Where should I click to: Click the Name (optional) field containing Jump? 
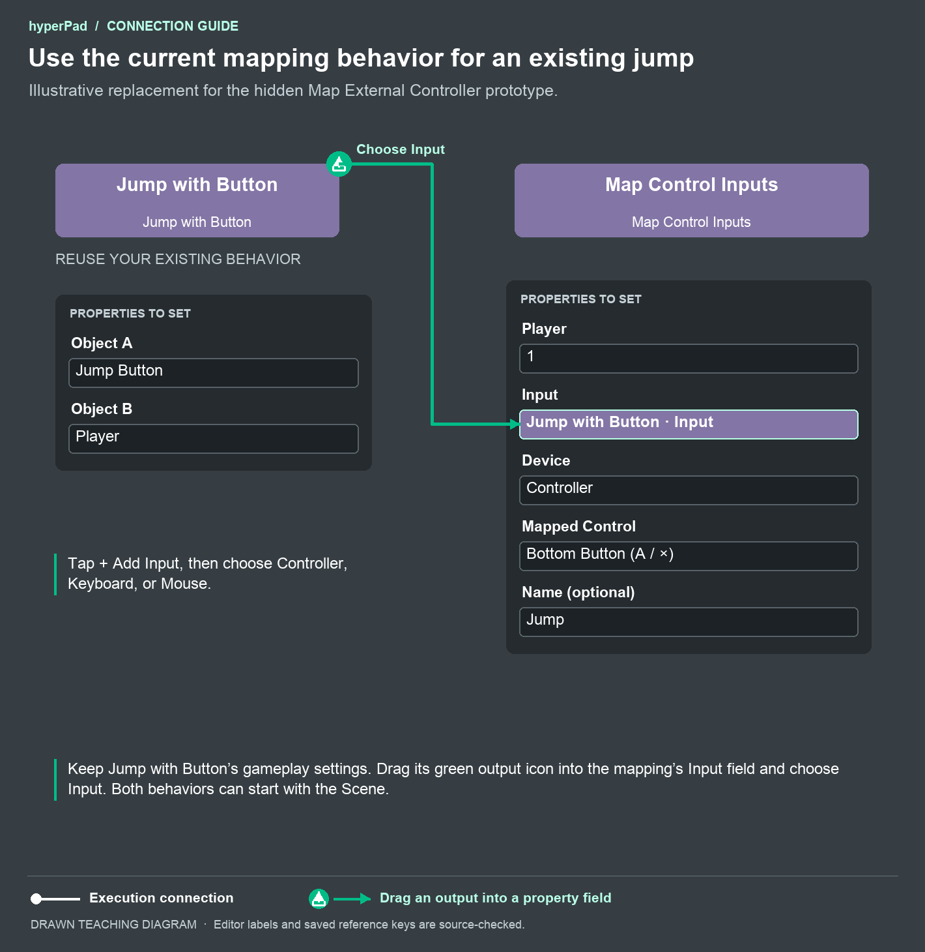click(x=689, y=622)
